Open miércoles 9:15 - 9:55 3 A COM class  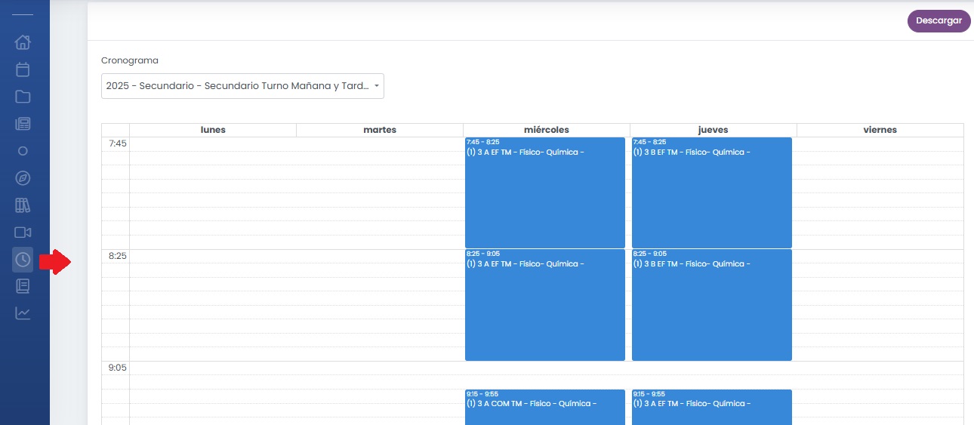(x=545, y=407)
